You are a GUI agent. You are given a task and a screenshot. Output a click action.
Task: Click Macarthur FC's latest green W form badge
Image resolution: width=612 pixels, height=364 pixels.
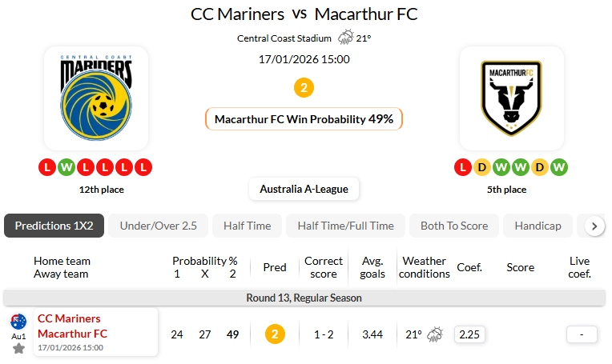click(x=559, y=168)
